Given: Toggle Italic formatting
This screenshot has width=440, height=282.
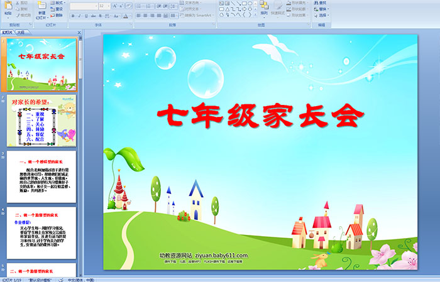Looking at the screenshot, I should click(x=79, y=16).
